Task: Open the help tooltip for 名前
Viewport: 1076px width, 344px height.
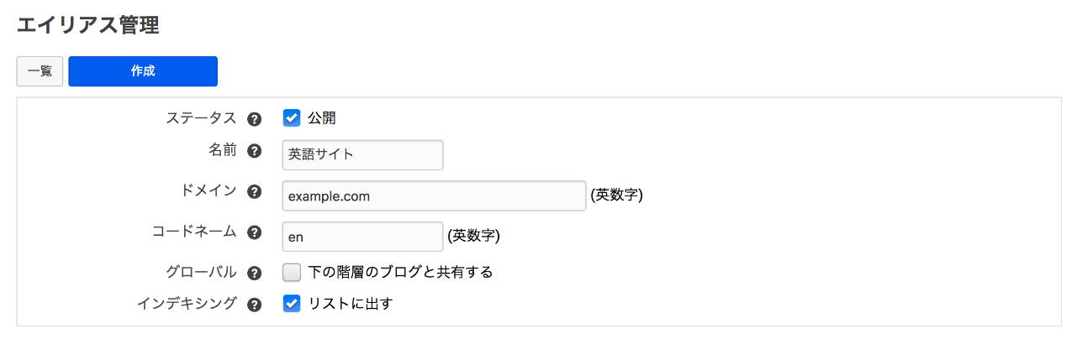Action: tap(255, 152)
